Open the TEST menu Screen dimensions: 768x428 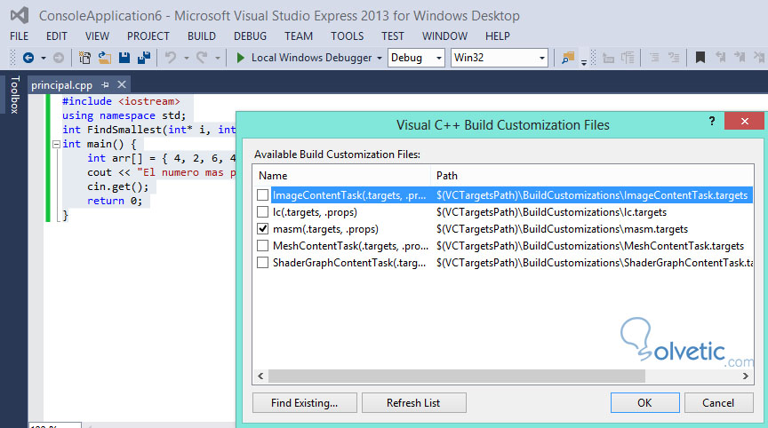[393, 36]
